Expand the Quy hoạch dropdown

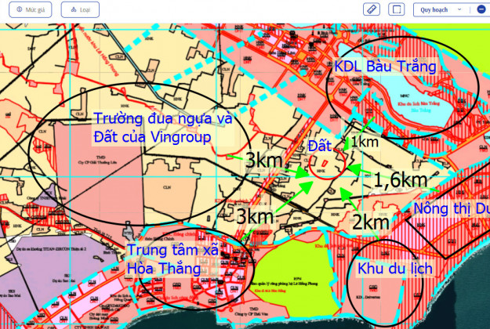pos(439,9)
